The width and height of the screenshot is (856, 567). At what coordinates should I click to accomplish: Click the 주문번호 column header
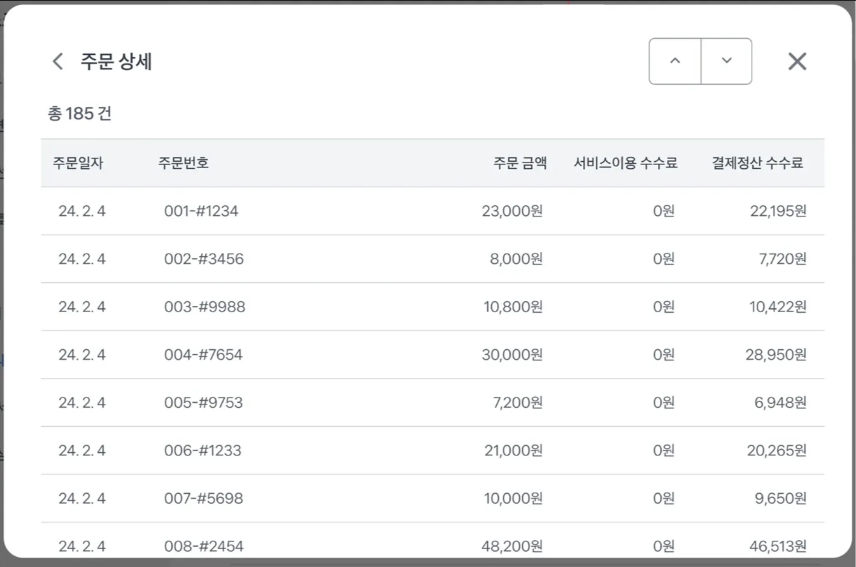tap(183, 163)
